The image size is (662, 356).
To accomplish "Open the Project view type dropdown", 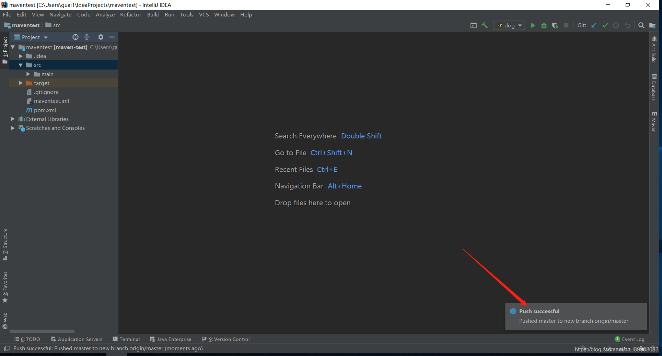I will pos(31,37).
